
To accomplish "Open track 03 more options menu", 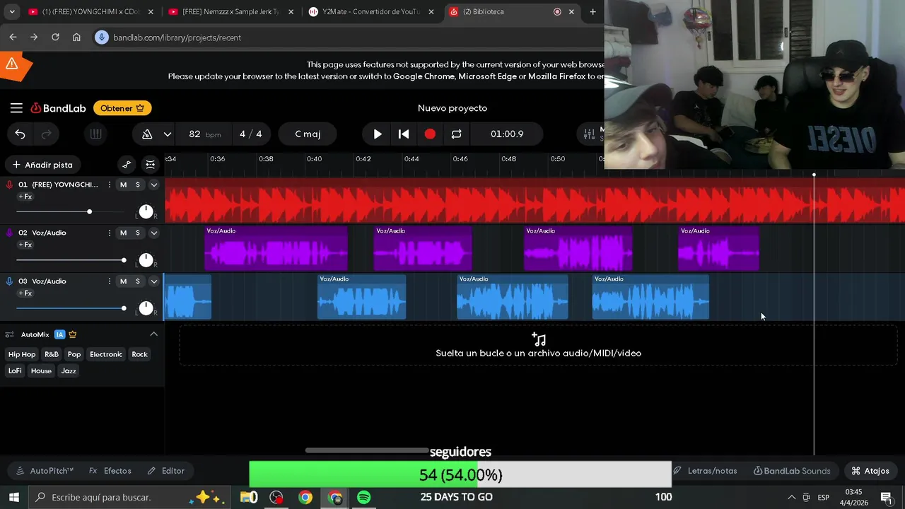I will pyautogui.click(x=109, y=281).
